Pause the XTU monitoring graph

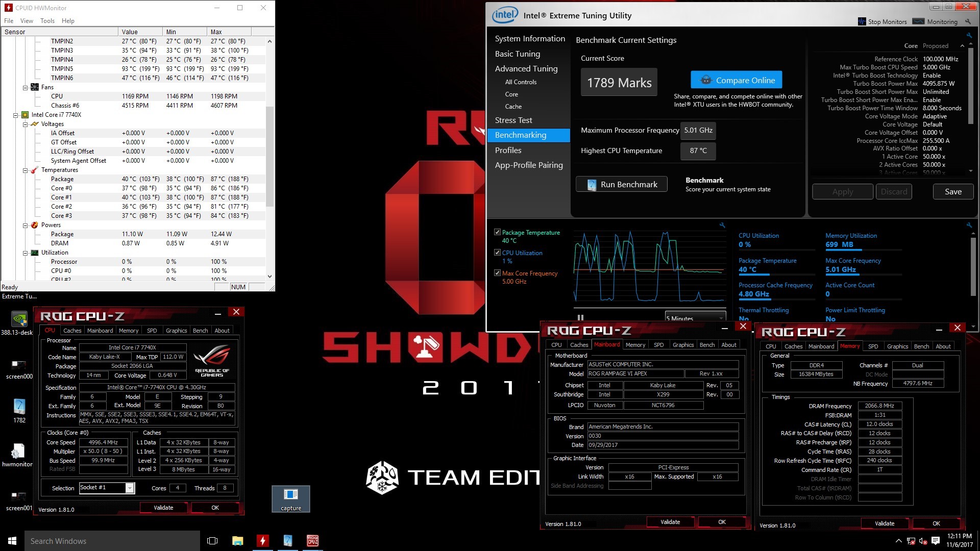580,317
